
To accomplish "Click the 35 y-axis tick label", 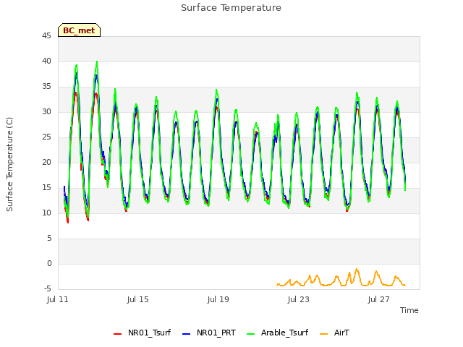I will point(46,87).
